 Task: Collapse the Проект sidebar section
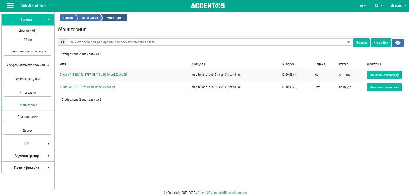28,20
